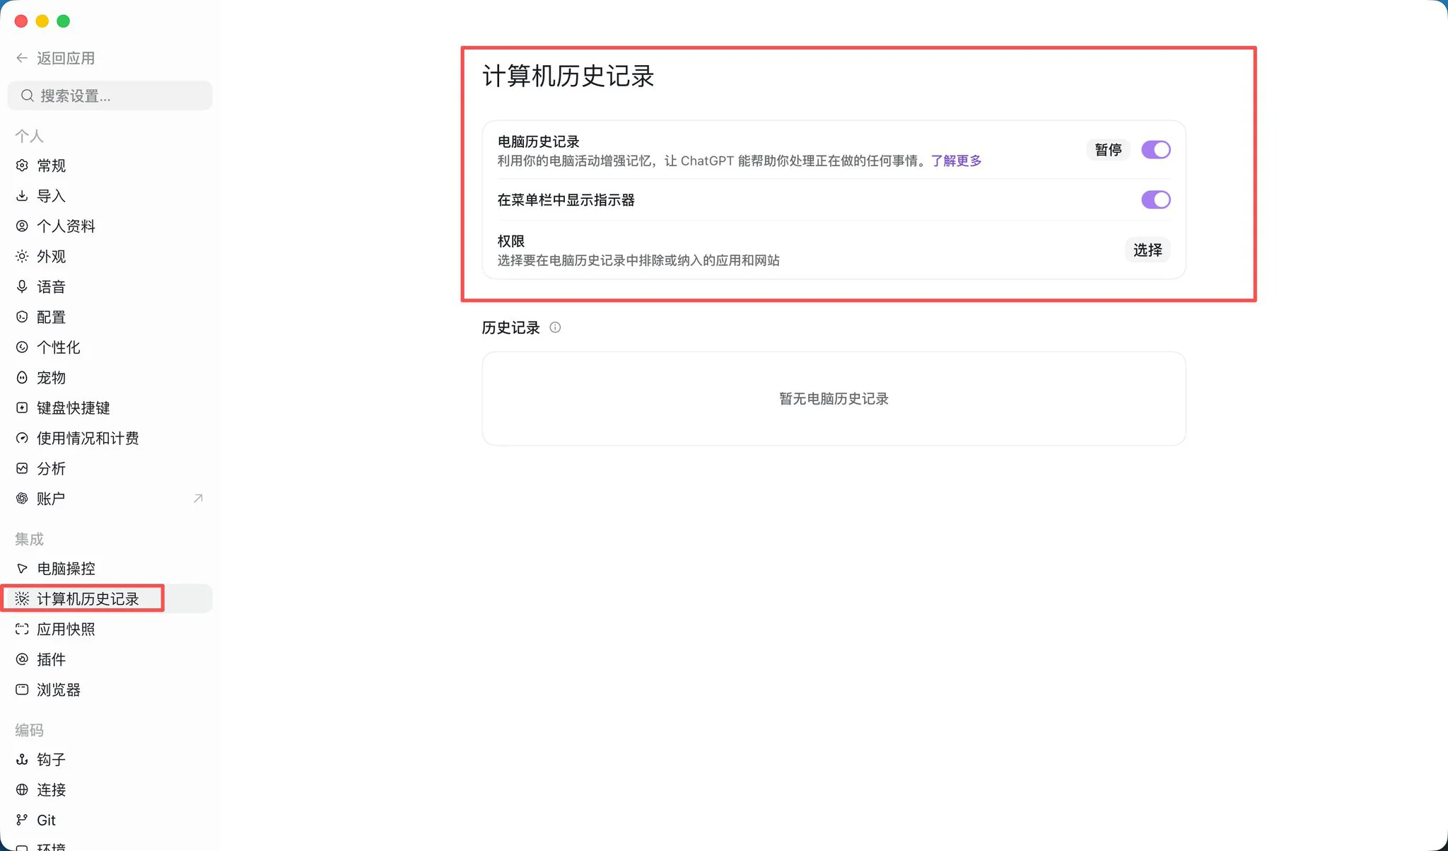The image size is (1448, 851).
Task: Focus the 搜索设置 search field
Action: (110, 95)
